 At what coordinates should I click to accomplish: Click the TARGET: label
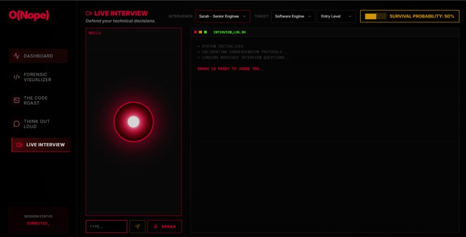[262, 16]
